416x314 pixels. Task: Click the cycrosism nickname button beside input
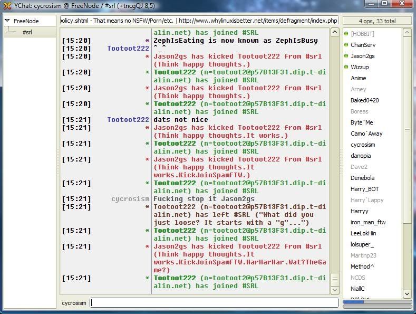(x=74, y=303)
